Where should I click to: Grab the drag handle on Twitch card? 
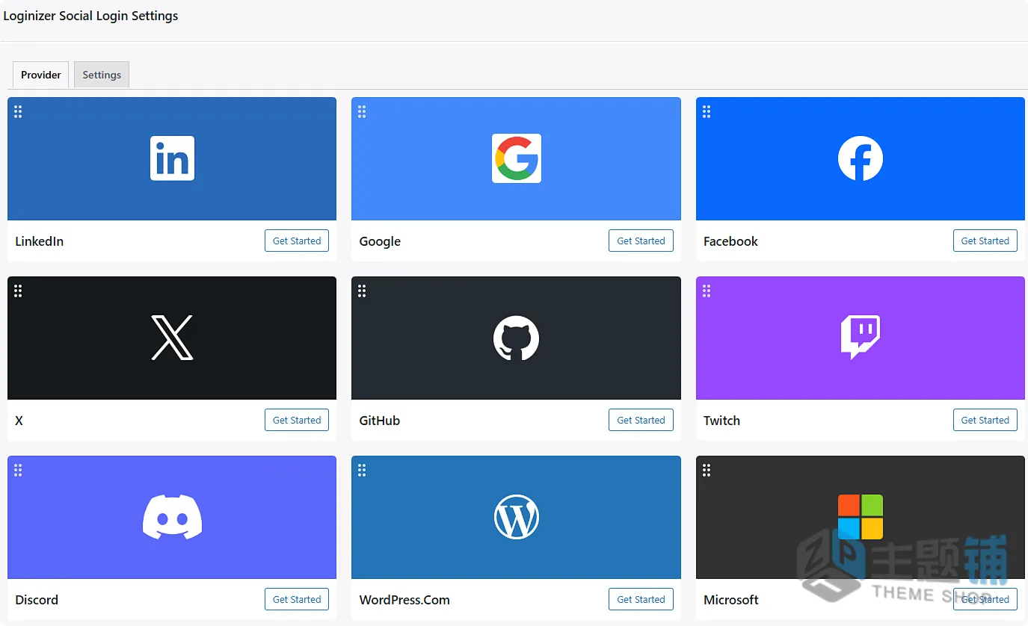point(707,291)
